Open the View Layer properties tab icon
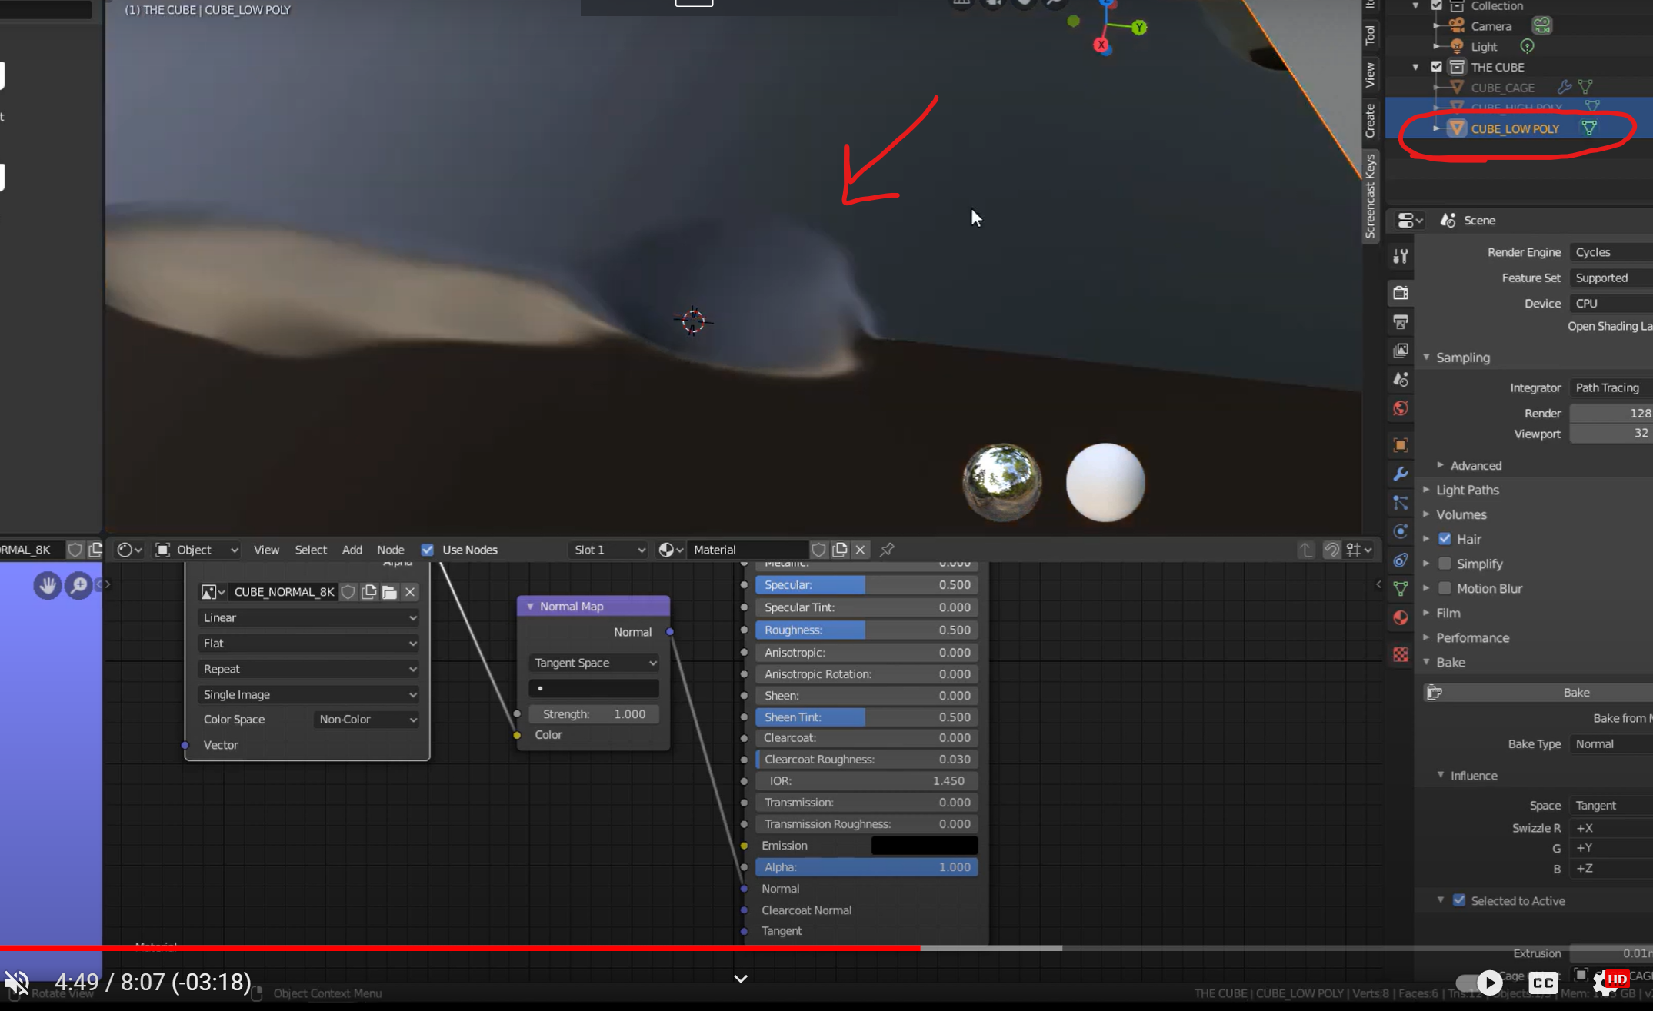Screen dimensions: 1653x1011 pos(1401,351)
